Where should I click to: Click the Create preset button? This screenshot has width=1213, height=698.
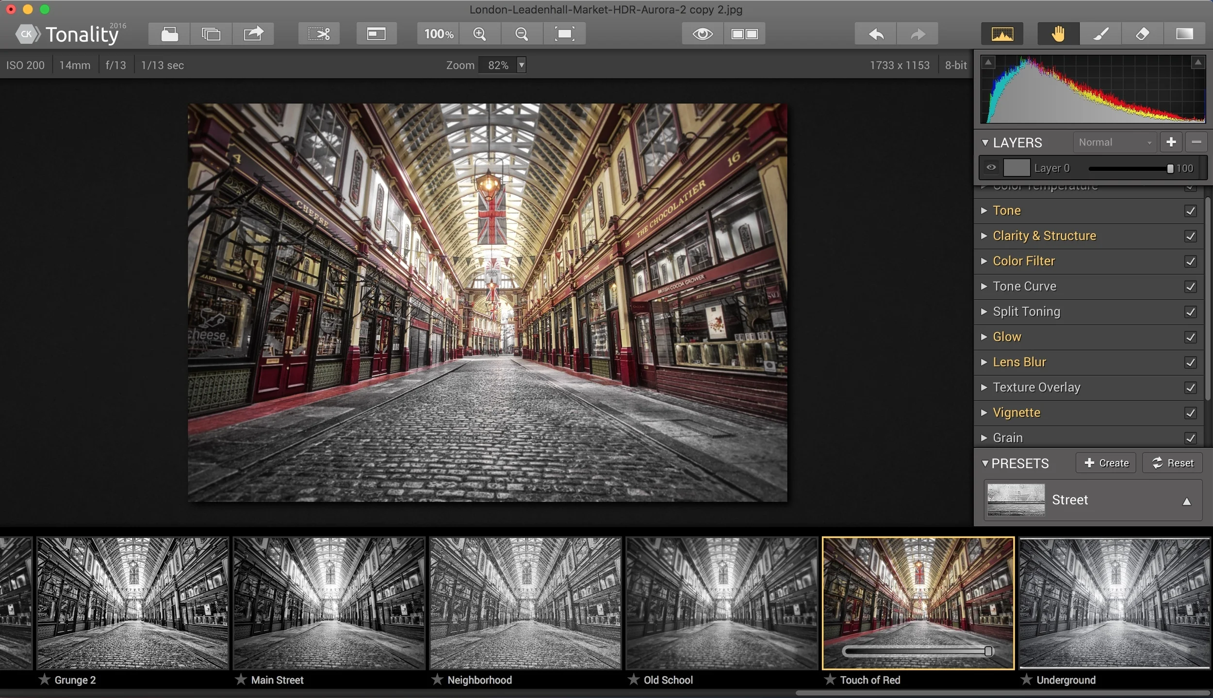point(1106,463)
